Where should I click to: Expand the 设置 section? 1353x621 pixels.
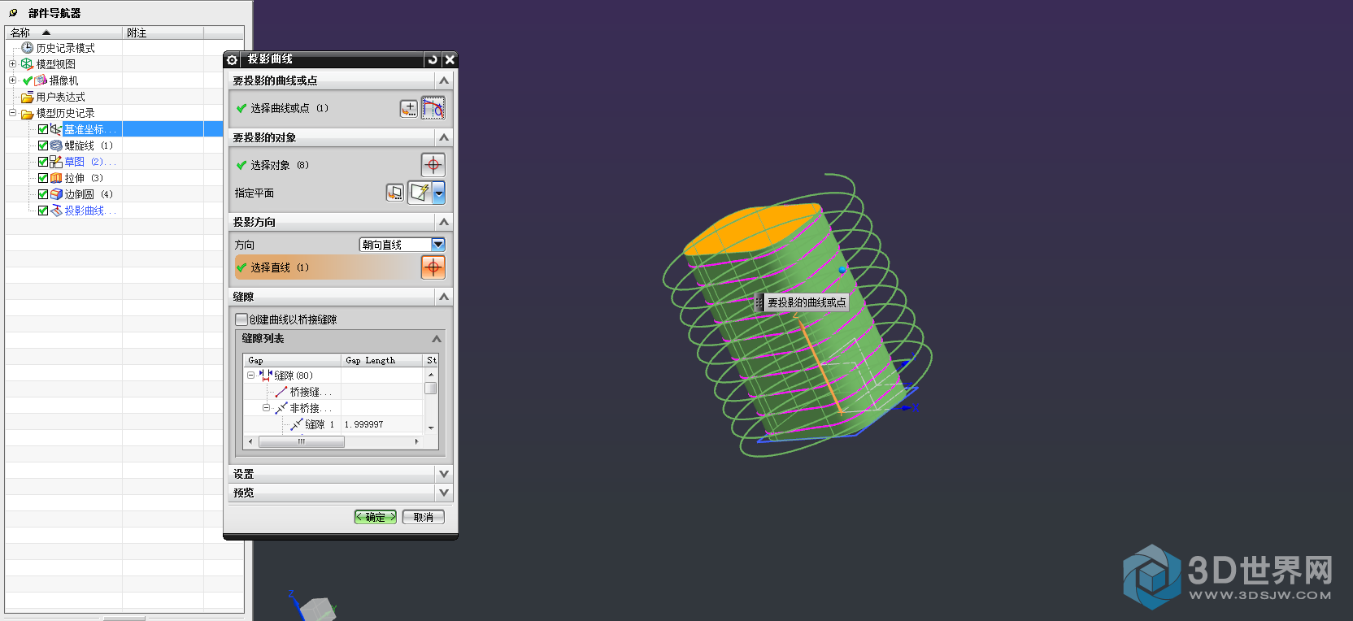[x=443, y=474]
